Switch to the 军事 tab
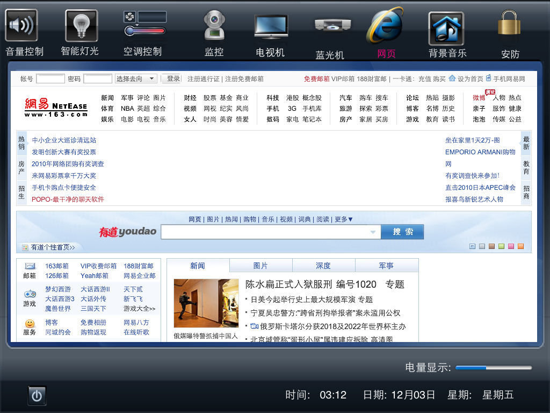550x413 pixels. coord(387,266)
